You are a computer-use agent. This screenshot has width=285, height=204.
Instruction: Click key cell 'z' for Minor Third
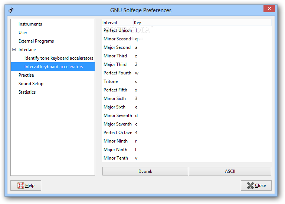(x=136, y=56)
